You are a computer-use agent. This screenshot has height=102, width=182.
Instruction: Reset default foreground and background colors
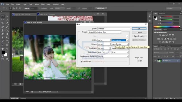pos(2,56)
